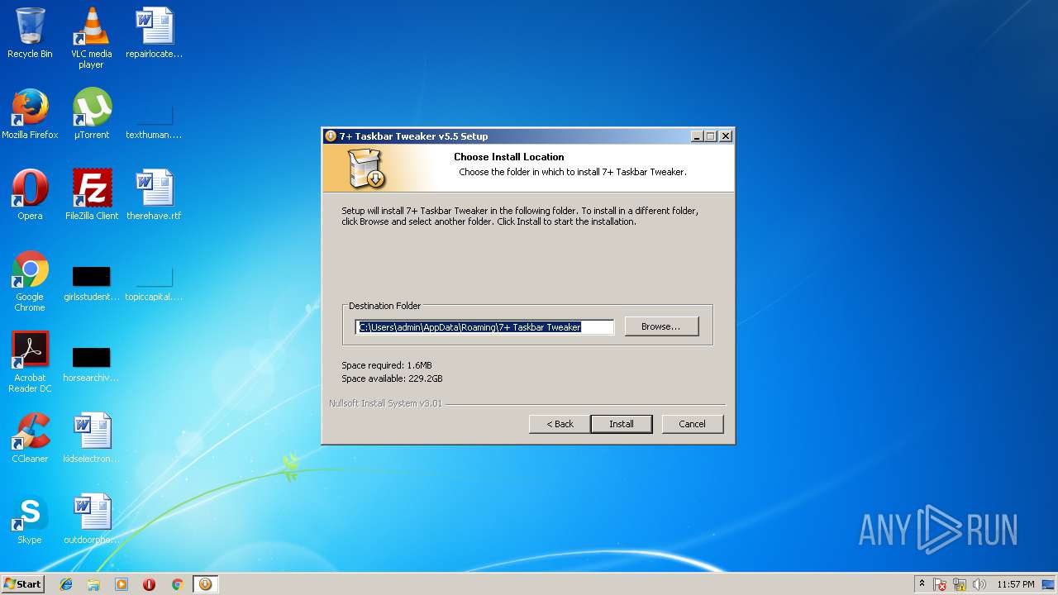Launch Internet Explorer from taskbar
This screenshot has height=595, width=1058.
click(66, 584)
